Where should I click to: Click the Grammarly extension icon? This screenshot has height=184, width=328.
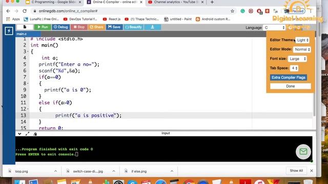point(242,11)
